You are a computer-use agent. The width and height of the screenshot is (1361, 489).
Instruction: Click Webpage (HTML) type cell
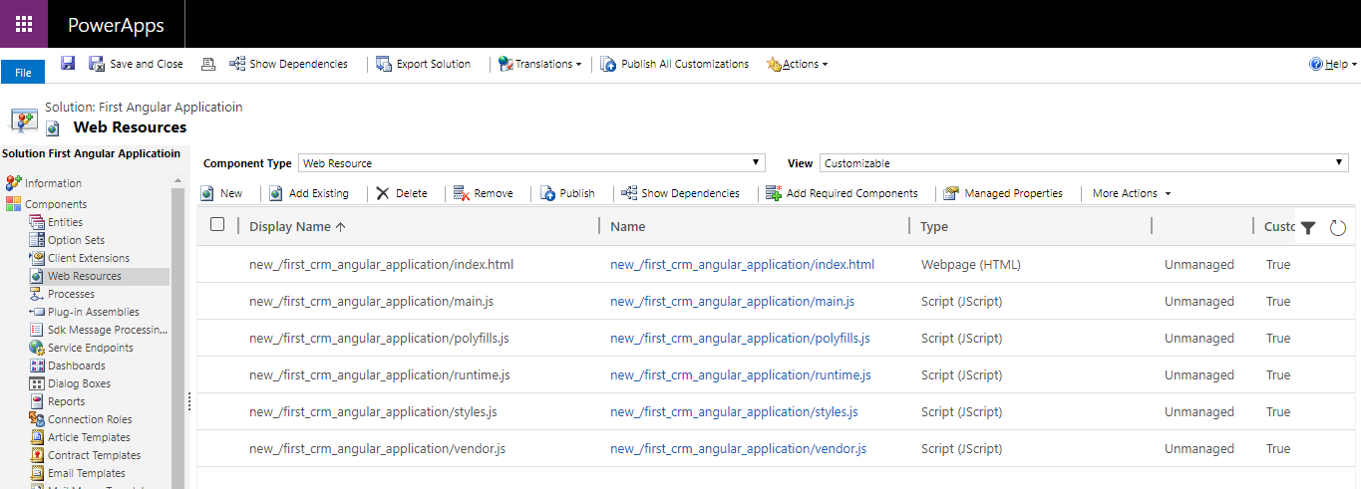click(x=971, y=264)
